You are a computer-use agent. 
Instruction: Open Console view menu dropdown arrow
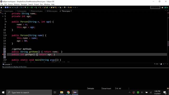[163, 64]
